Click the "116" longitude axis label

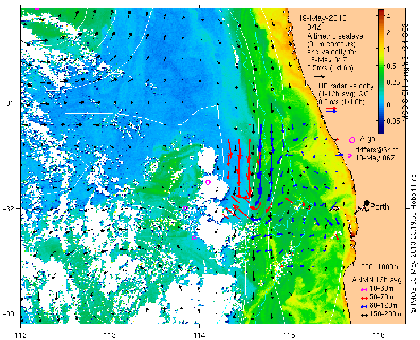tap(379, 335)
